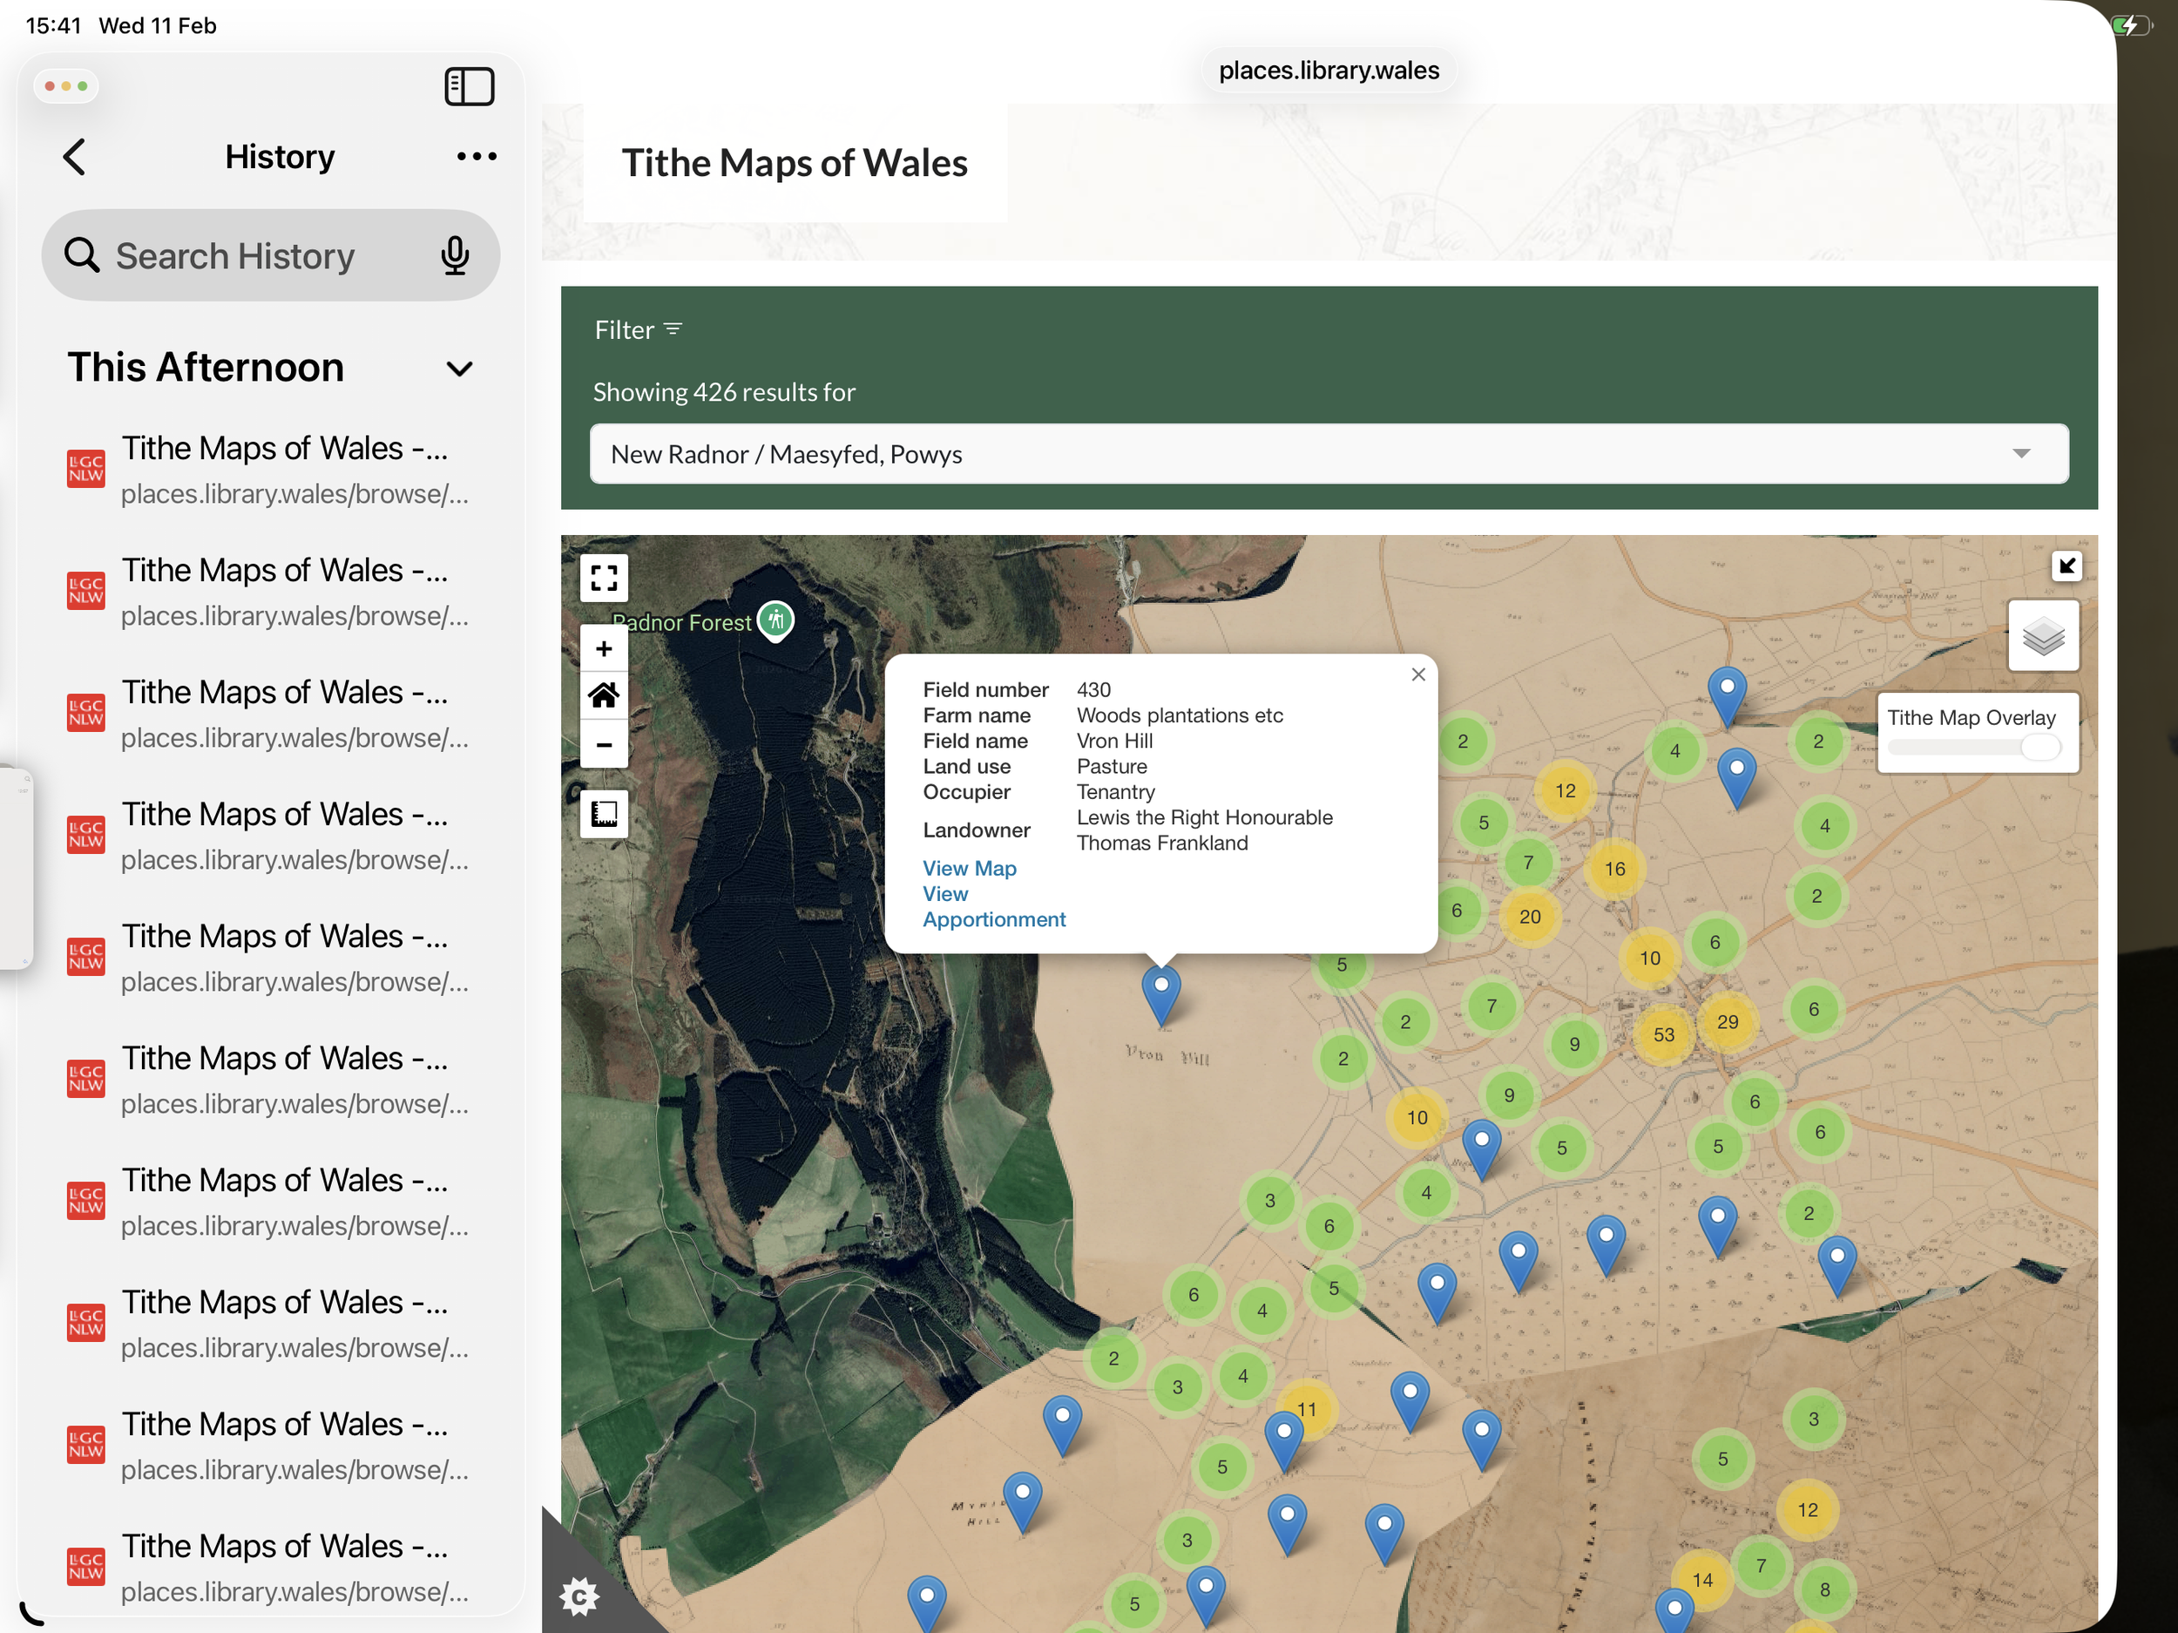
Task: Tap the microphone in Search History
Action: pos(454,256)
